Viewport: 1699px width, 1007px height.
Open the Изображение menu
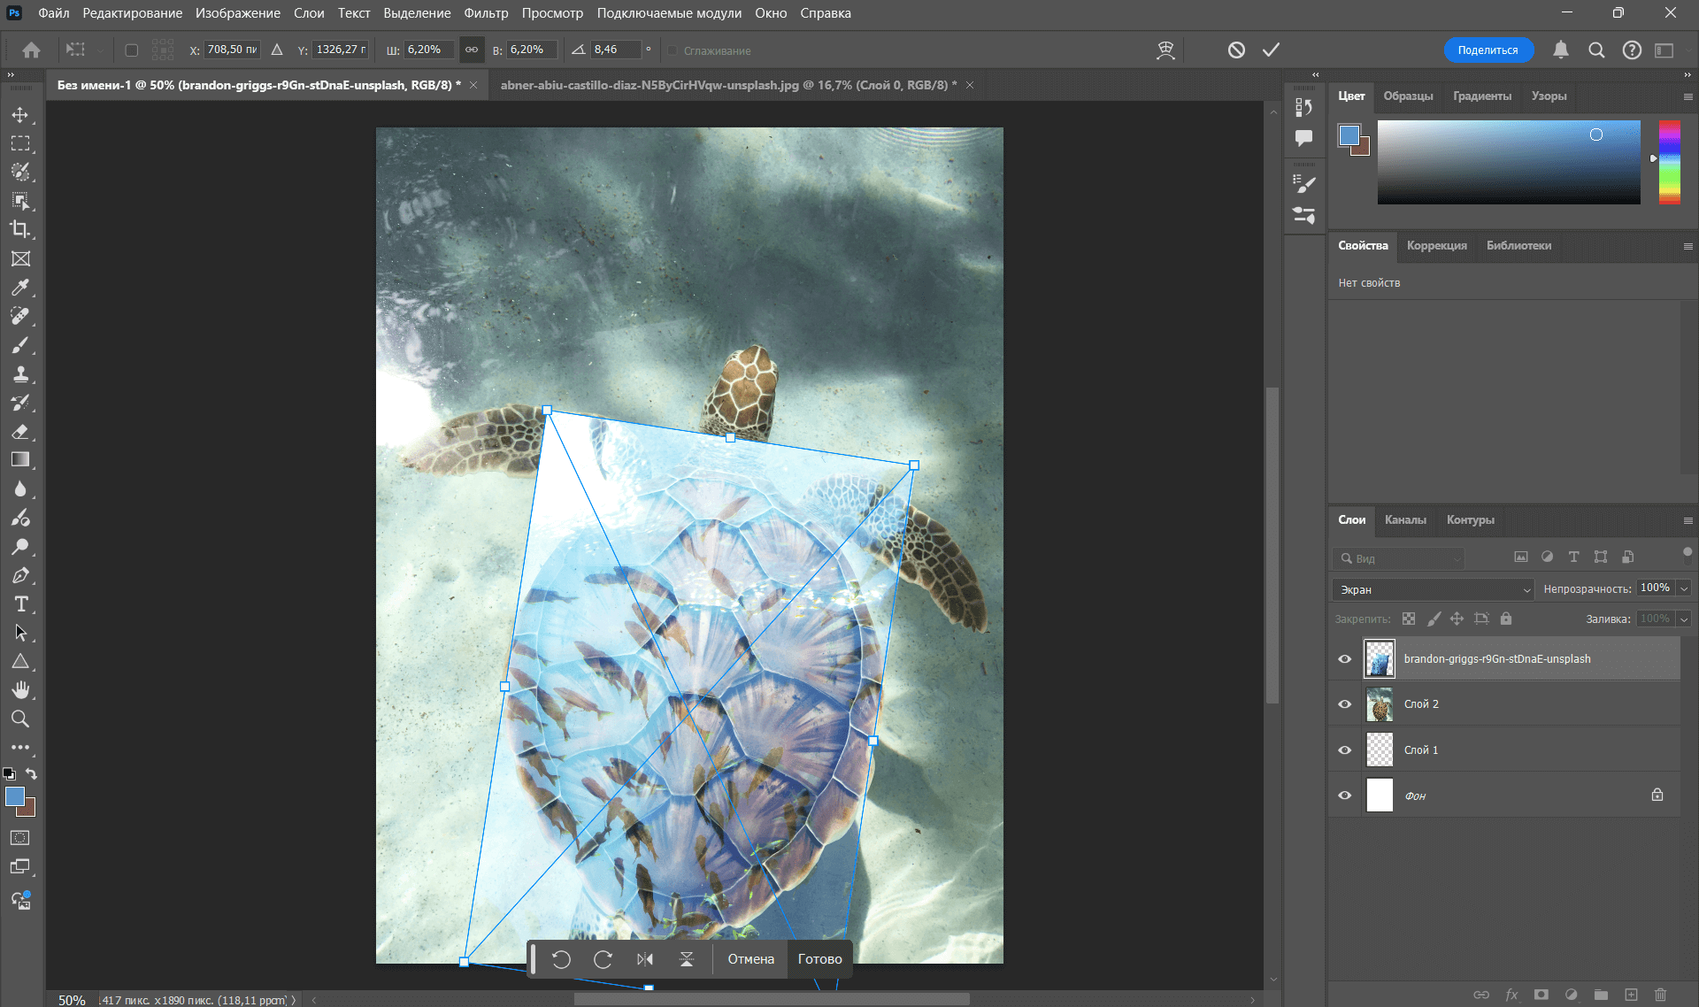238,13
